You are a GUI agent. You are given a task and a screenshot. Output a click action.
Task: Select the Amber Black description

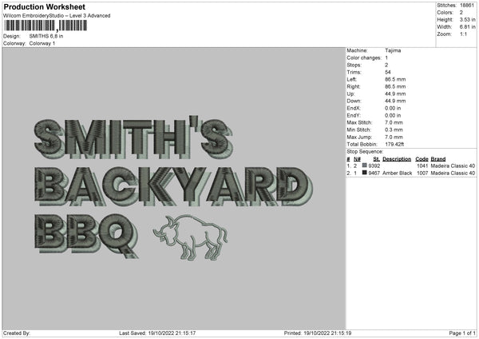(x=397, y=173)
